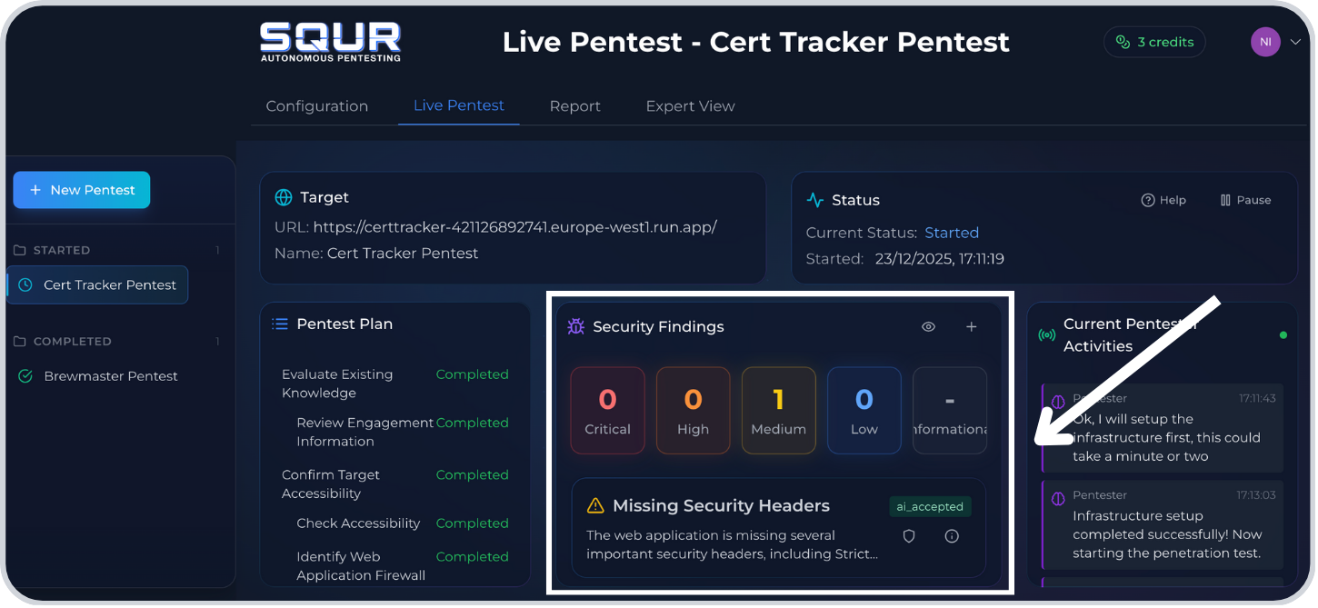Viewport: 1318px width, 608px height.
Task: Open the Help link in Status
Action: pyautogui.click(x=1163, y=200)
